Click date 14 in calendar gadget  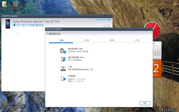click(x=155, y=52)
